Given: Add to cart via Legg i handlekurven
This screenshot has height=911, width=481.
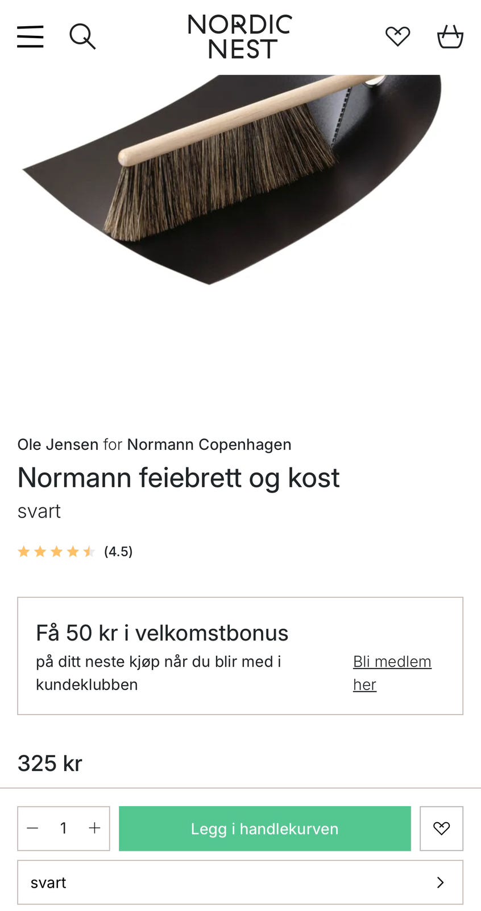Looking at the screenshot, I should pyautogui.click(x=264, y=828).
